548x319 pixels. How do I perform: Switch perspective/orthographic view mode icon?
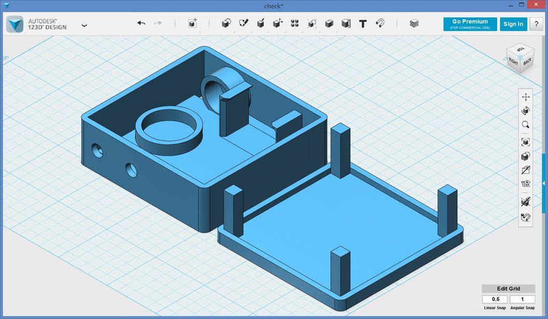pyautogui.click(x=526, y=156)
